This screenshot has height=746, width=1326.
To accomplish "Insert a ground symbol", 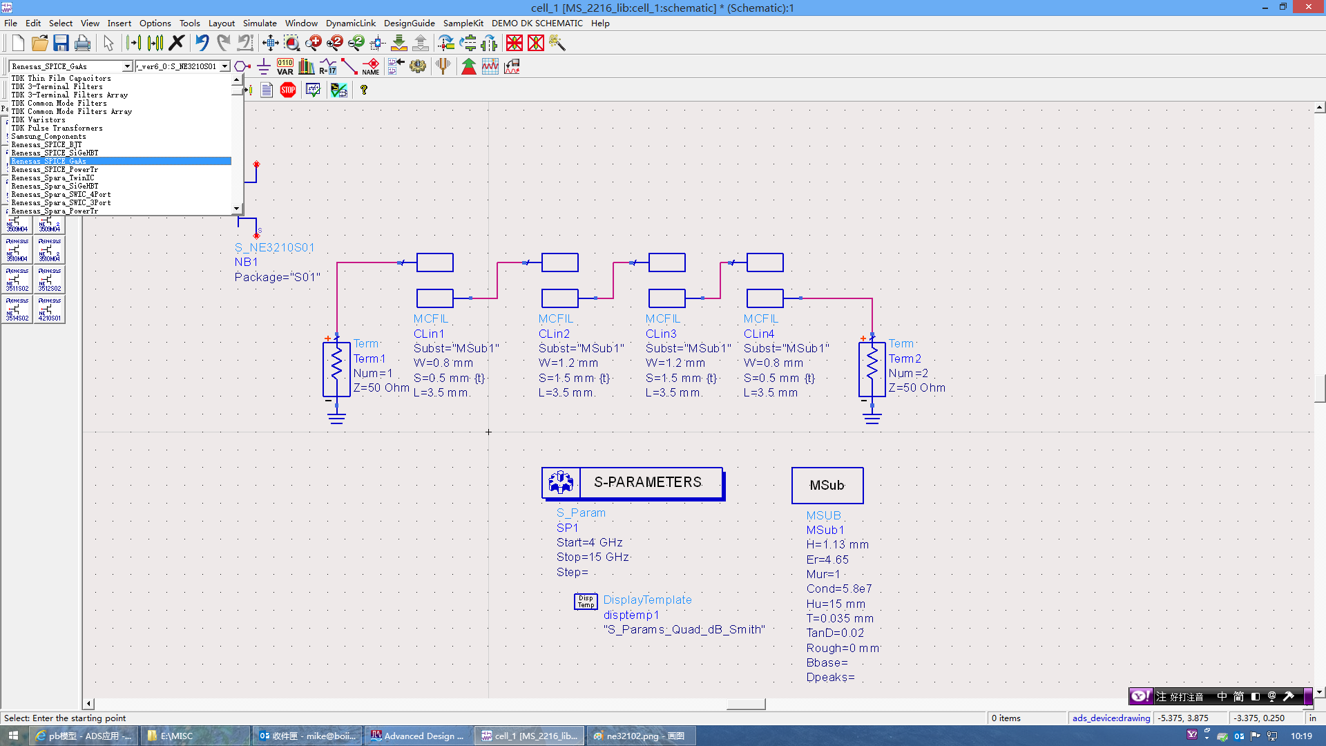I will pos(264,66).
